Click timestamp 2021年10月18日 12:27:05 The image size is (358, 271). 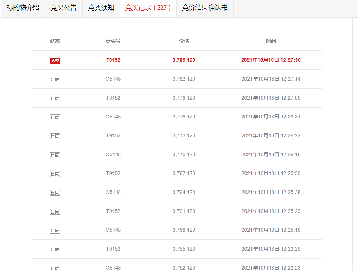271,98
